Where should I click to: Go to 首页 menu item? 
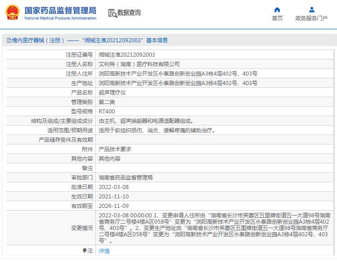click(x=277, y=18)
